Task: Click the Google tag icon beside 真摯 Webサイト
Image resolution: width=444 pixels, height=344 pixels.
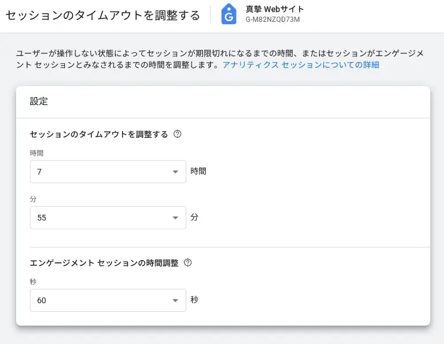Action: coord(228,14)
